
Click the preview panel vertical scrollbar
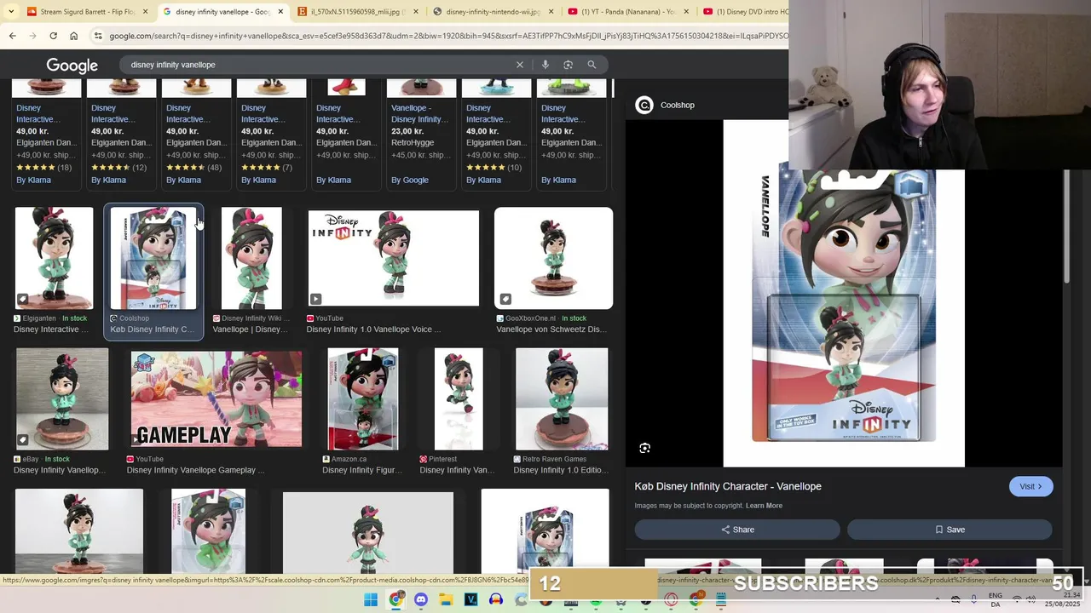[1066, 226]
